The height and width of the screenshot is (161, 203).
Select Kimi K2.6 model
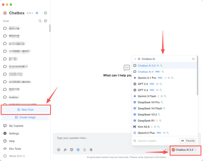pyautogui.click(x=164, y=127)
